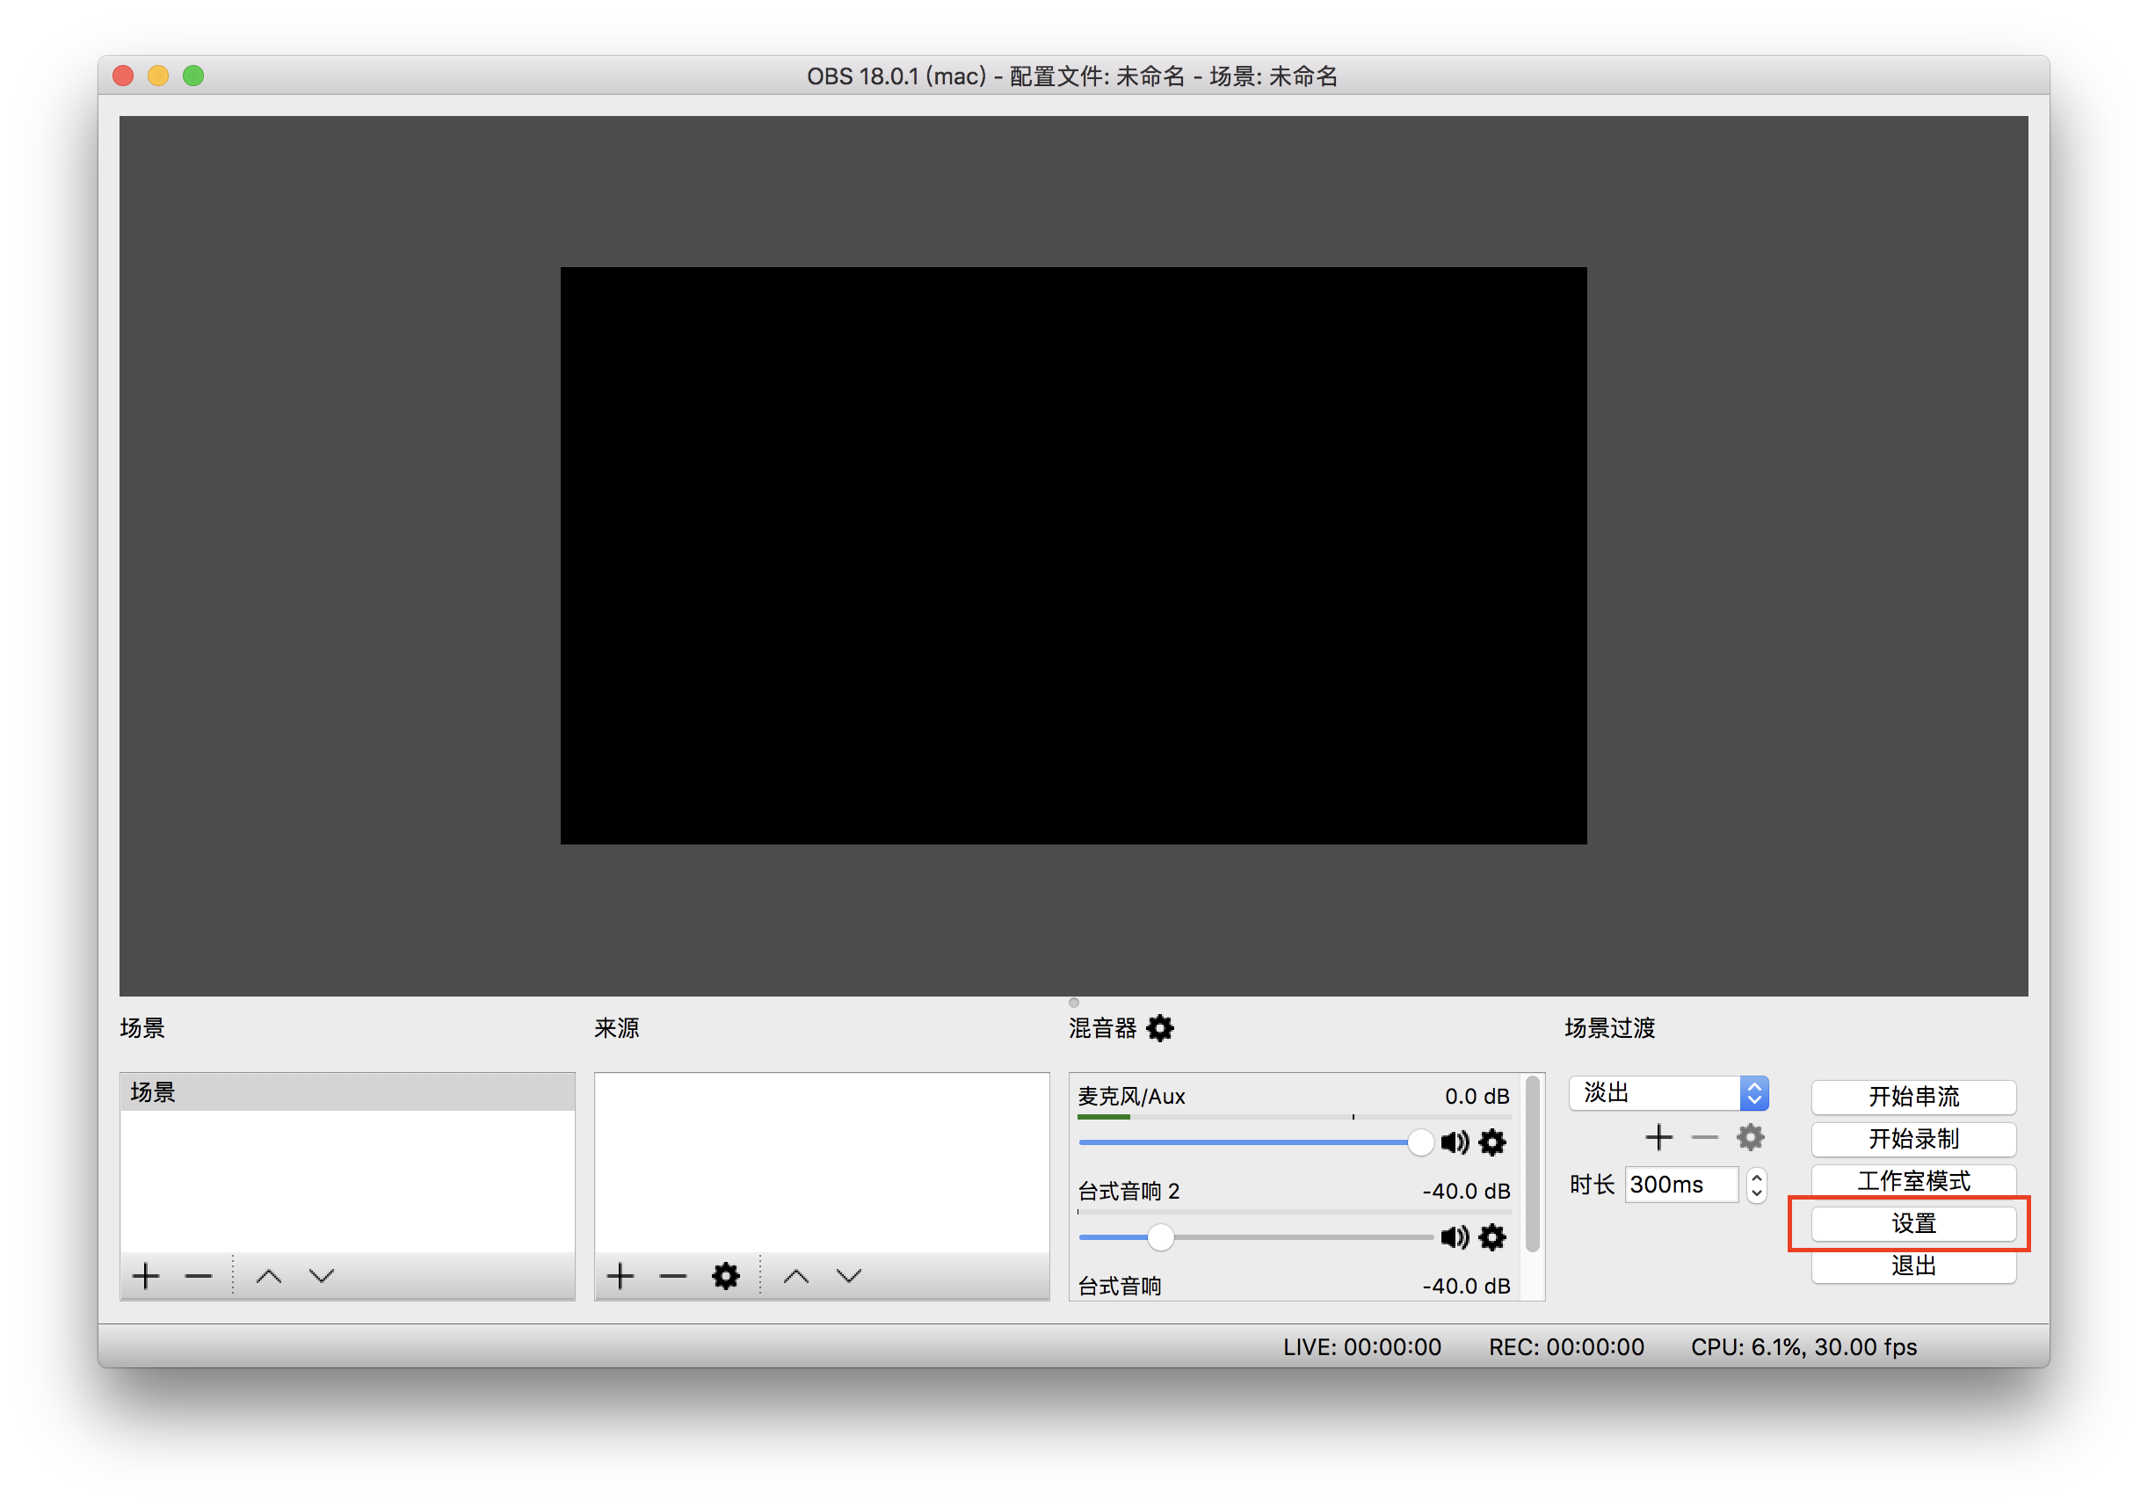Remove scene transition with minus icon
This screenshot has height=1508, width=2148.
pos(1704,1137)
